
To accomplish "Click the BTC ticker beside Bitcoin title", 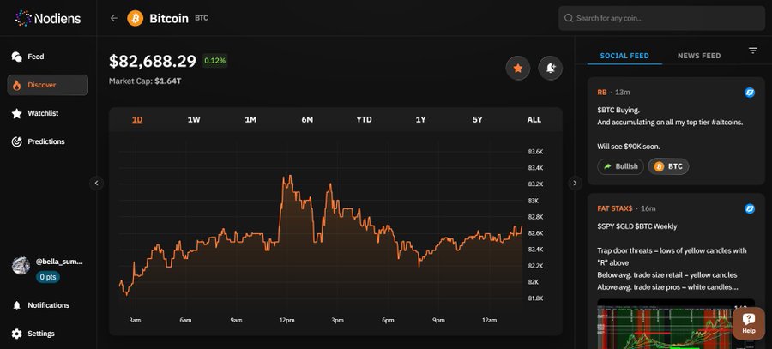I will tap(202, 18).
